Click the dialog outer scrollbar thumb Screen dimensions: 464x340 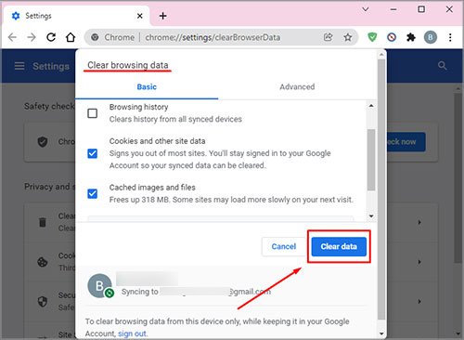[381, 190]
